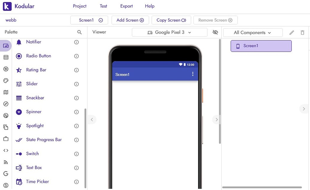Open info for Spinner component
This screenshot has height=190, width=310.
(x=76, y=112)
